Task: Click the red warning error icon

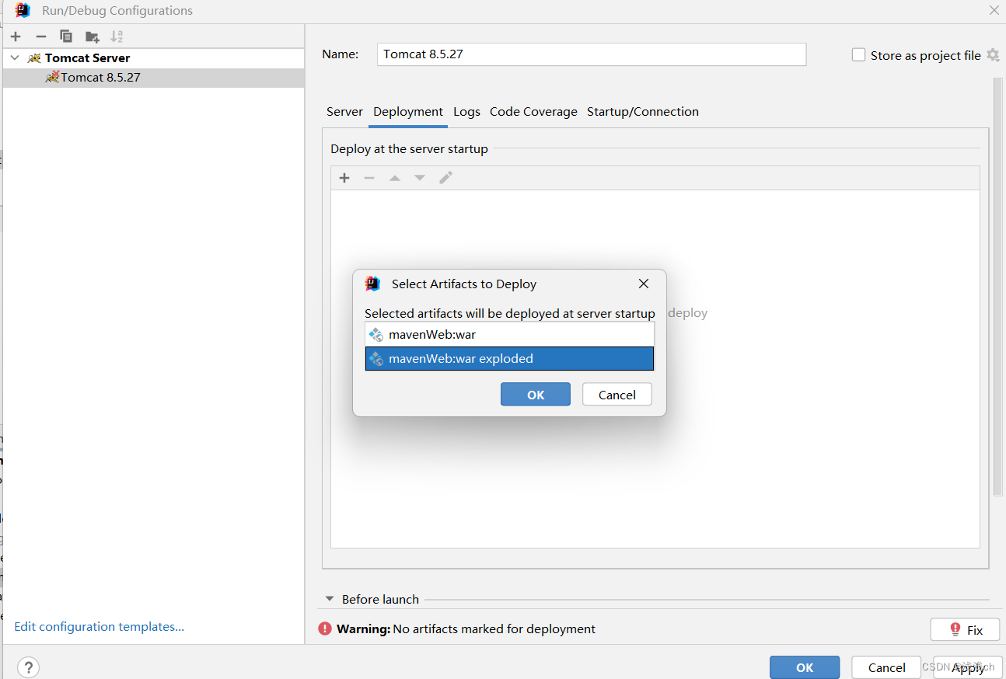Action: [325, 629]
